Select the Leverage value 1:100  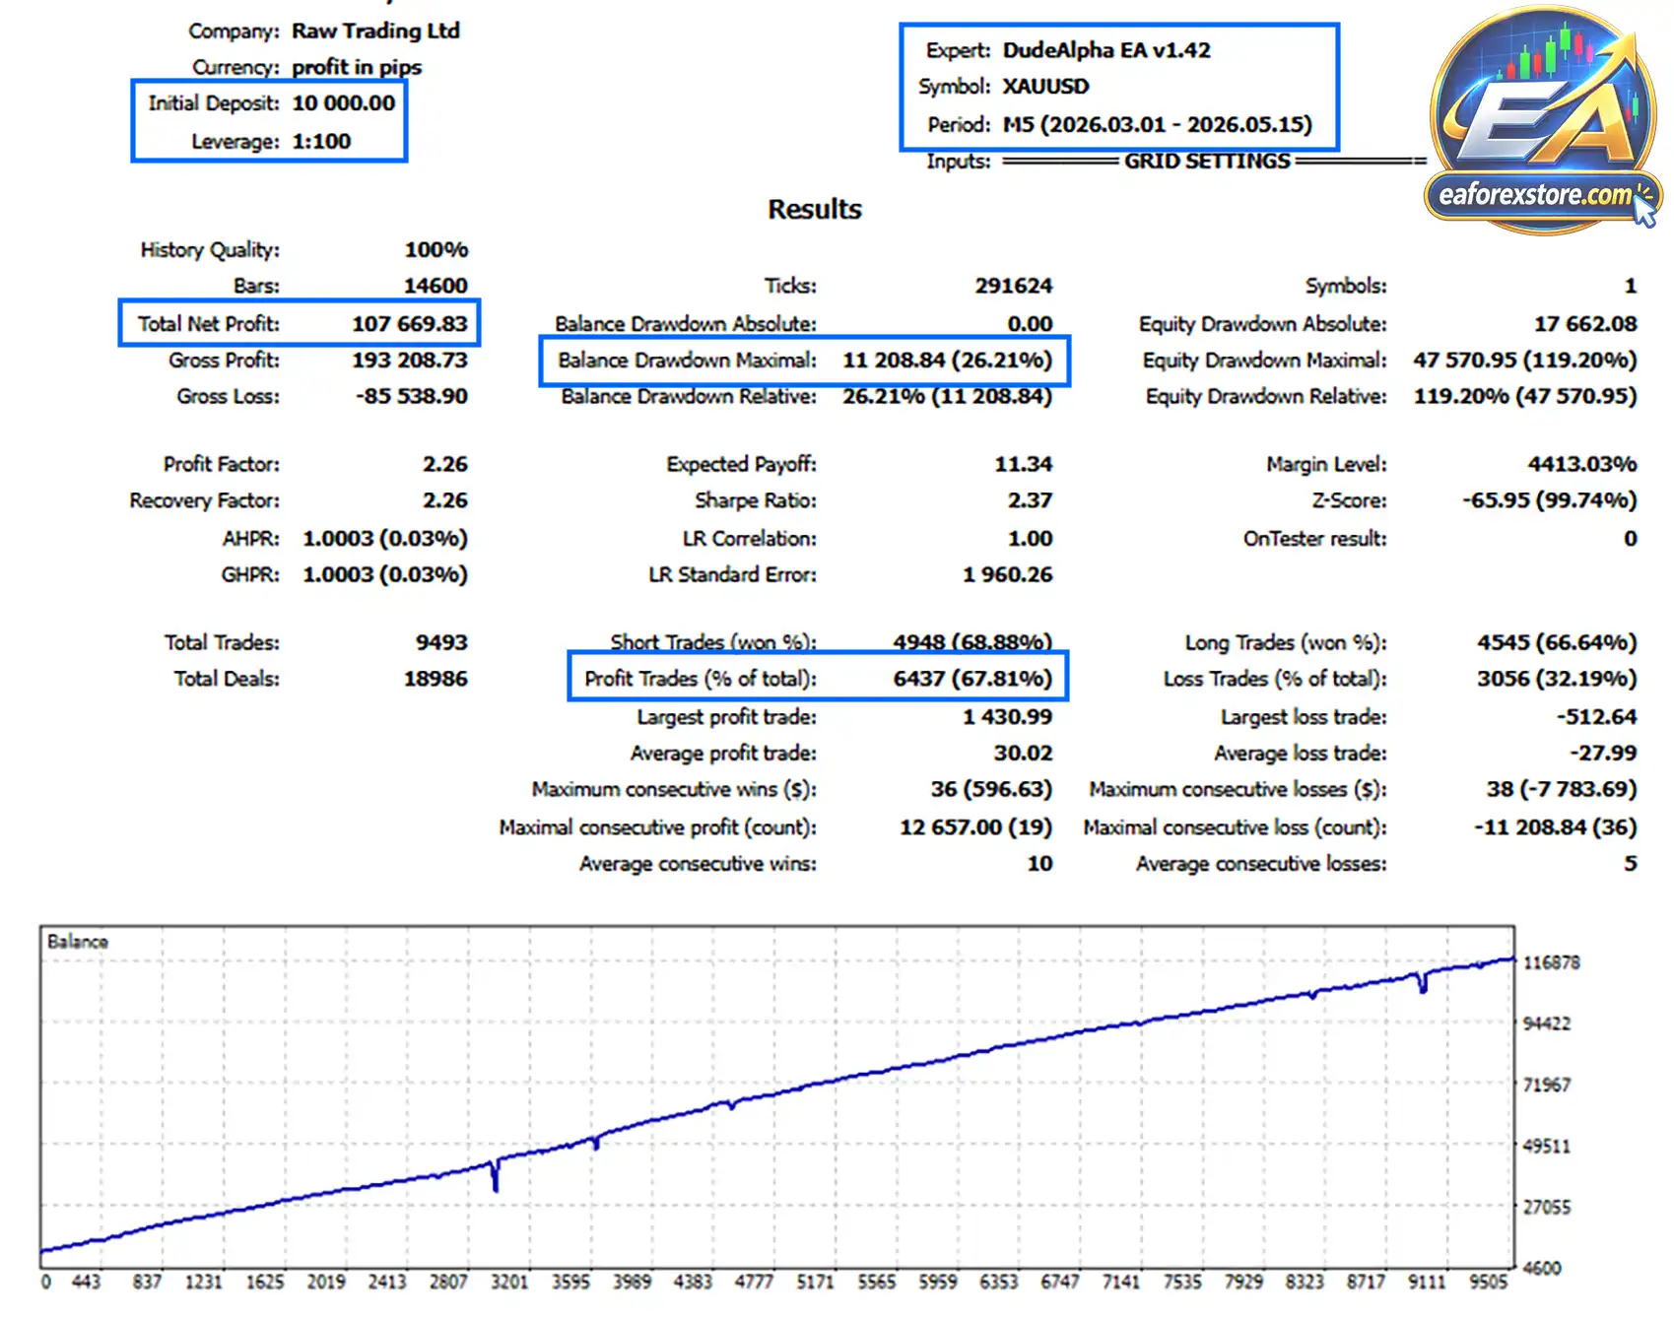[x=321, y=141]
